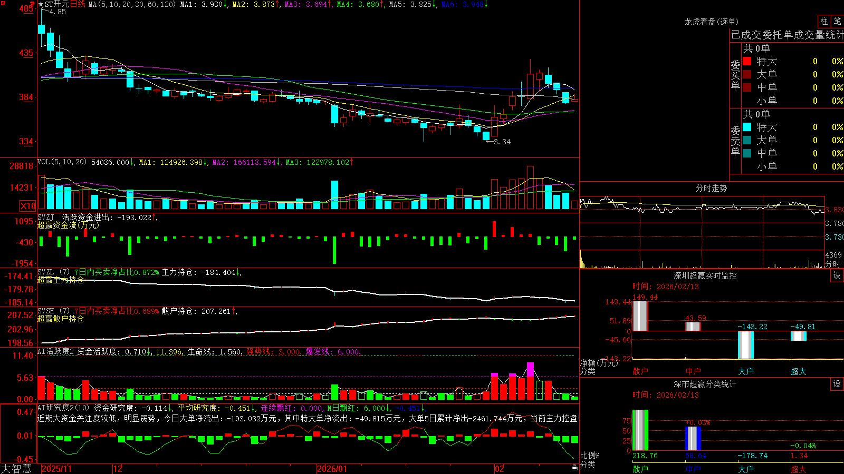Click the 4.85 high price annotation
This screenshot has height=474, width=844.
click(x=57, y=12)
